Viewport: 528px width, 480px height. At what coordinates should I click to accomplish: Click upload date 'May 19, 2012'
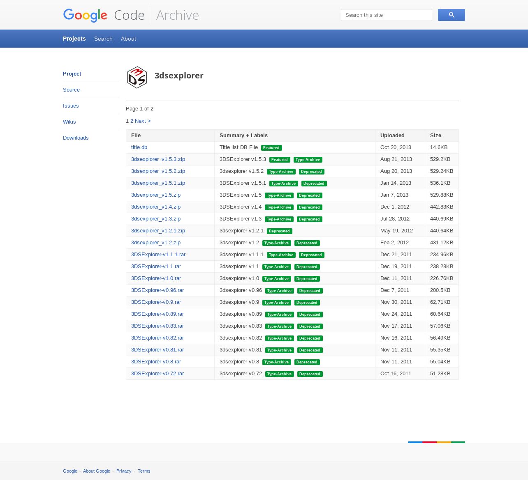coord(396,231)
